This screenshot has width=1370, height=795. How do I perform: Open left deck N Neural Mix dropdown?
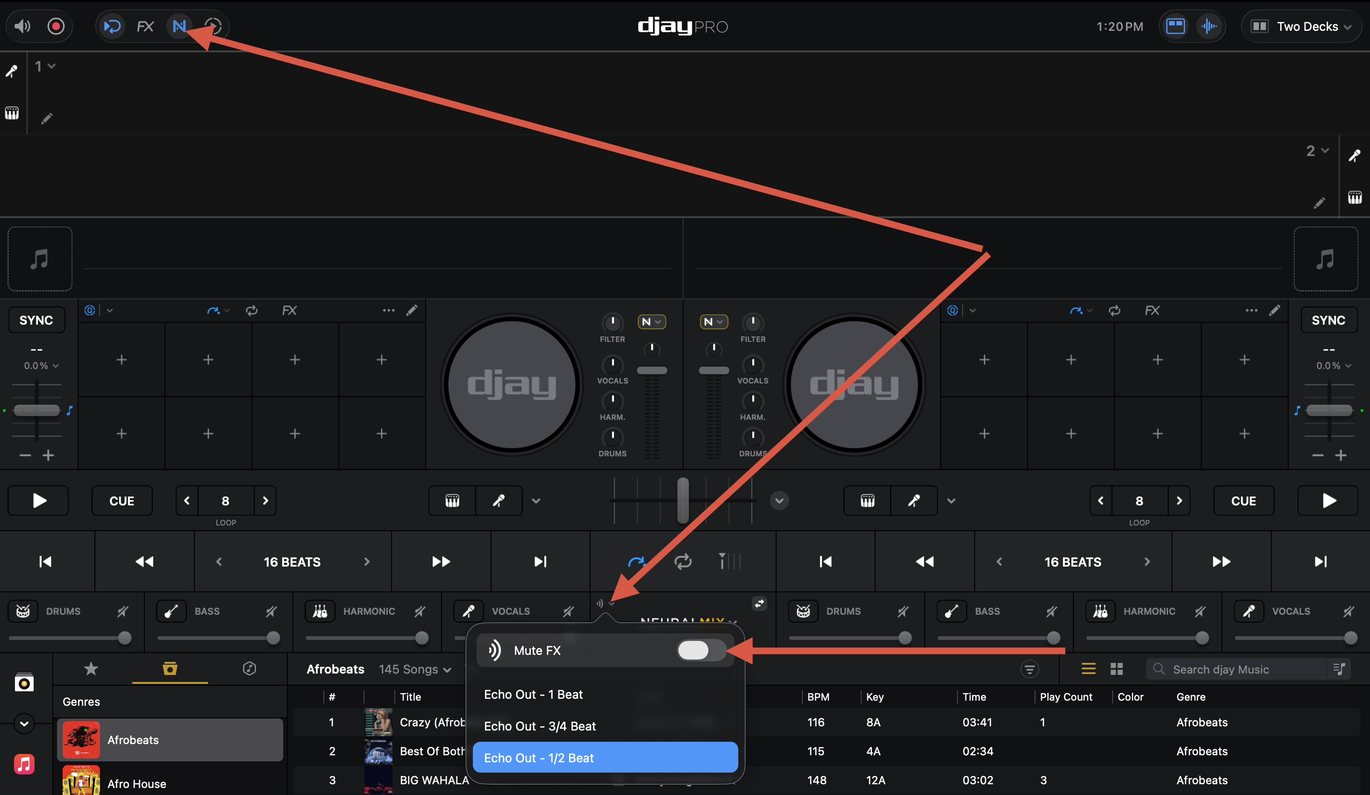coord(651,322)
